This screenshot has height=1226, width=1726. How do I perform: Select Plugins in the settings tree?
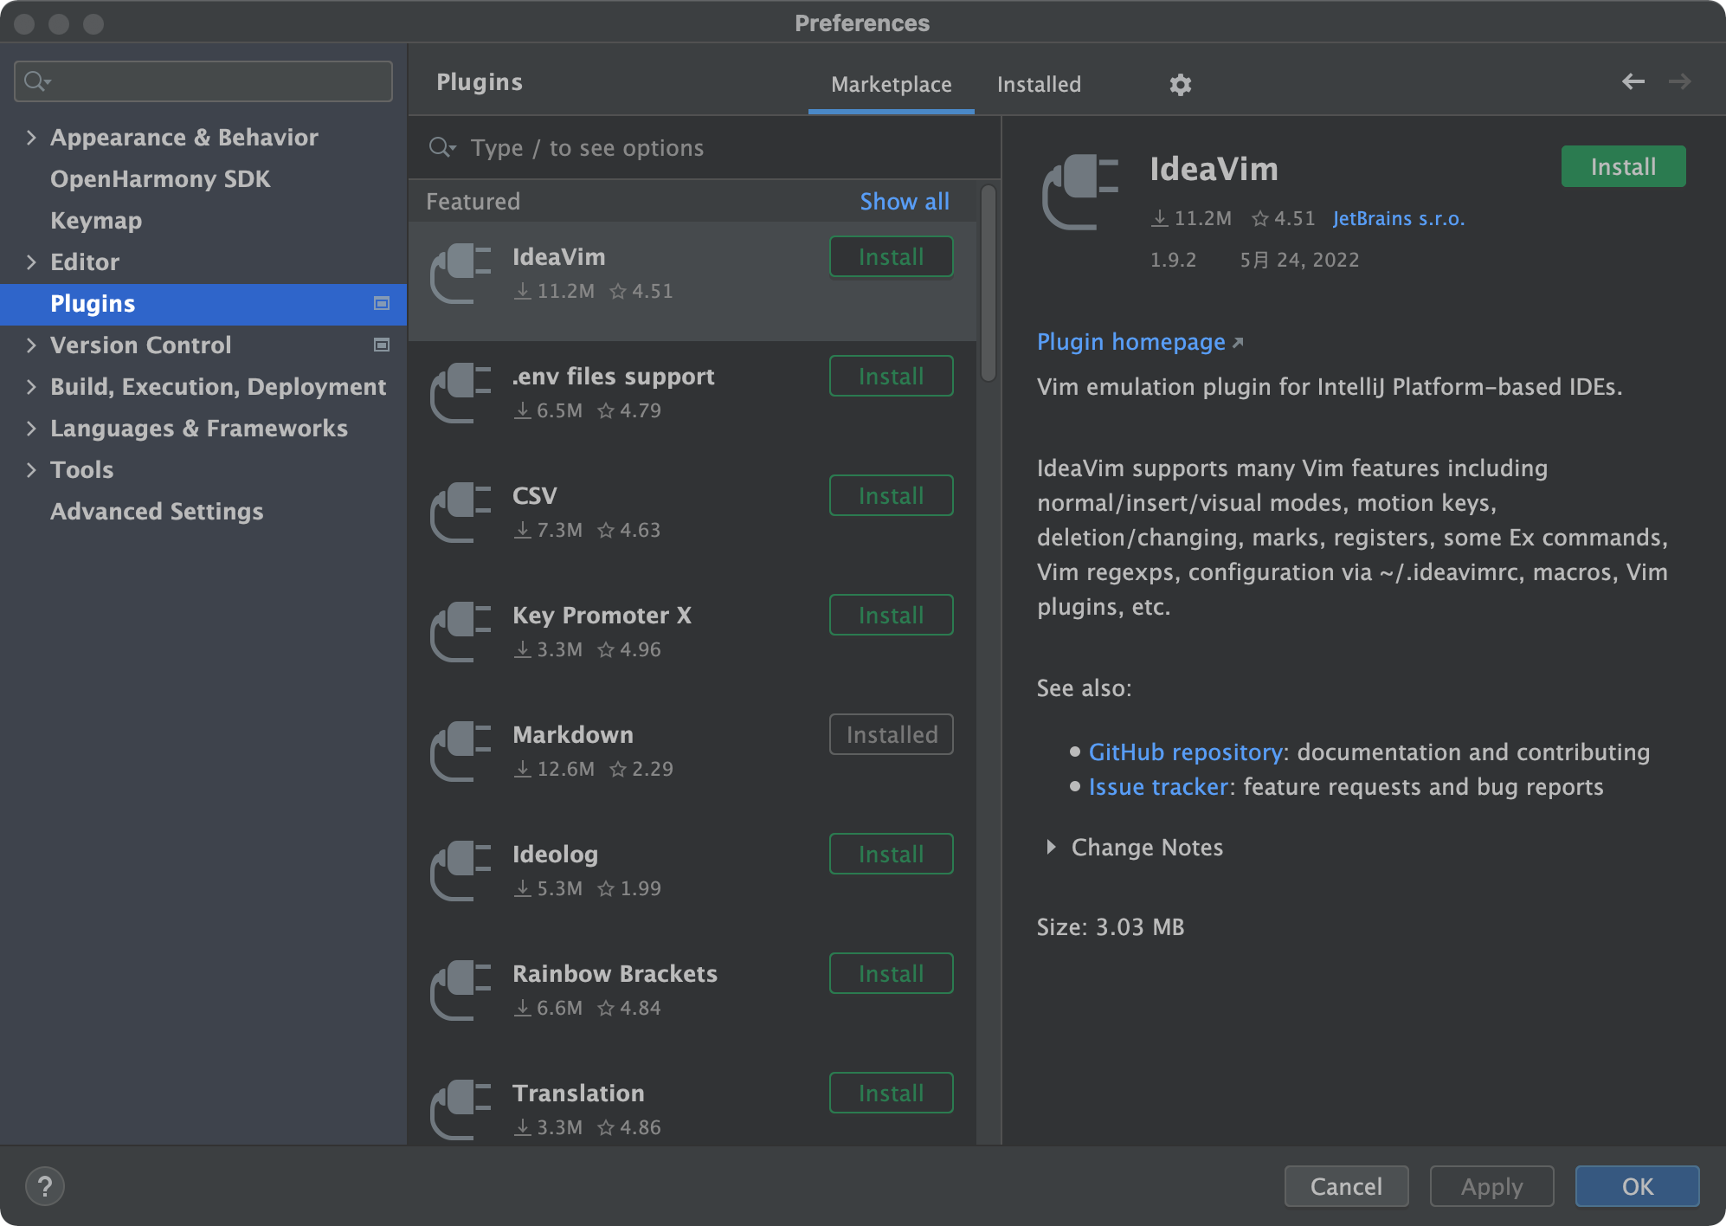pos(203,304)
